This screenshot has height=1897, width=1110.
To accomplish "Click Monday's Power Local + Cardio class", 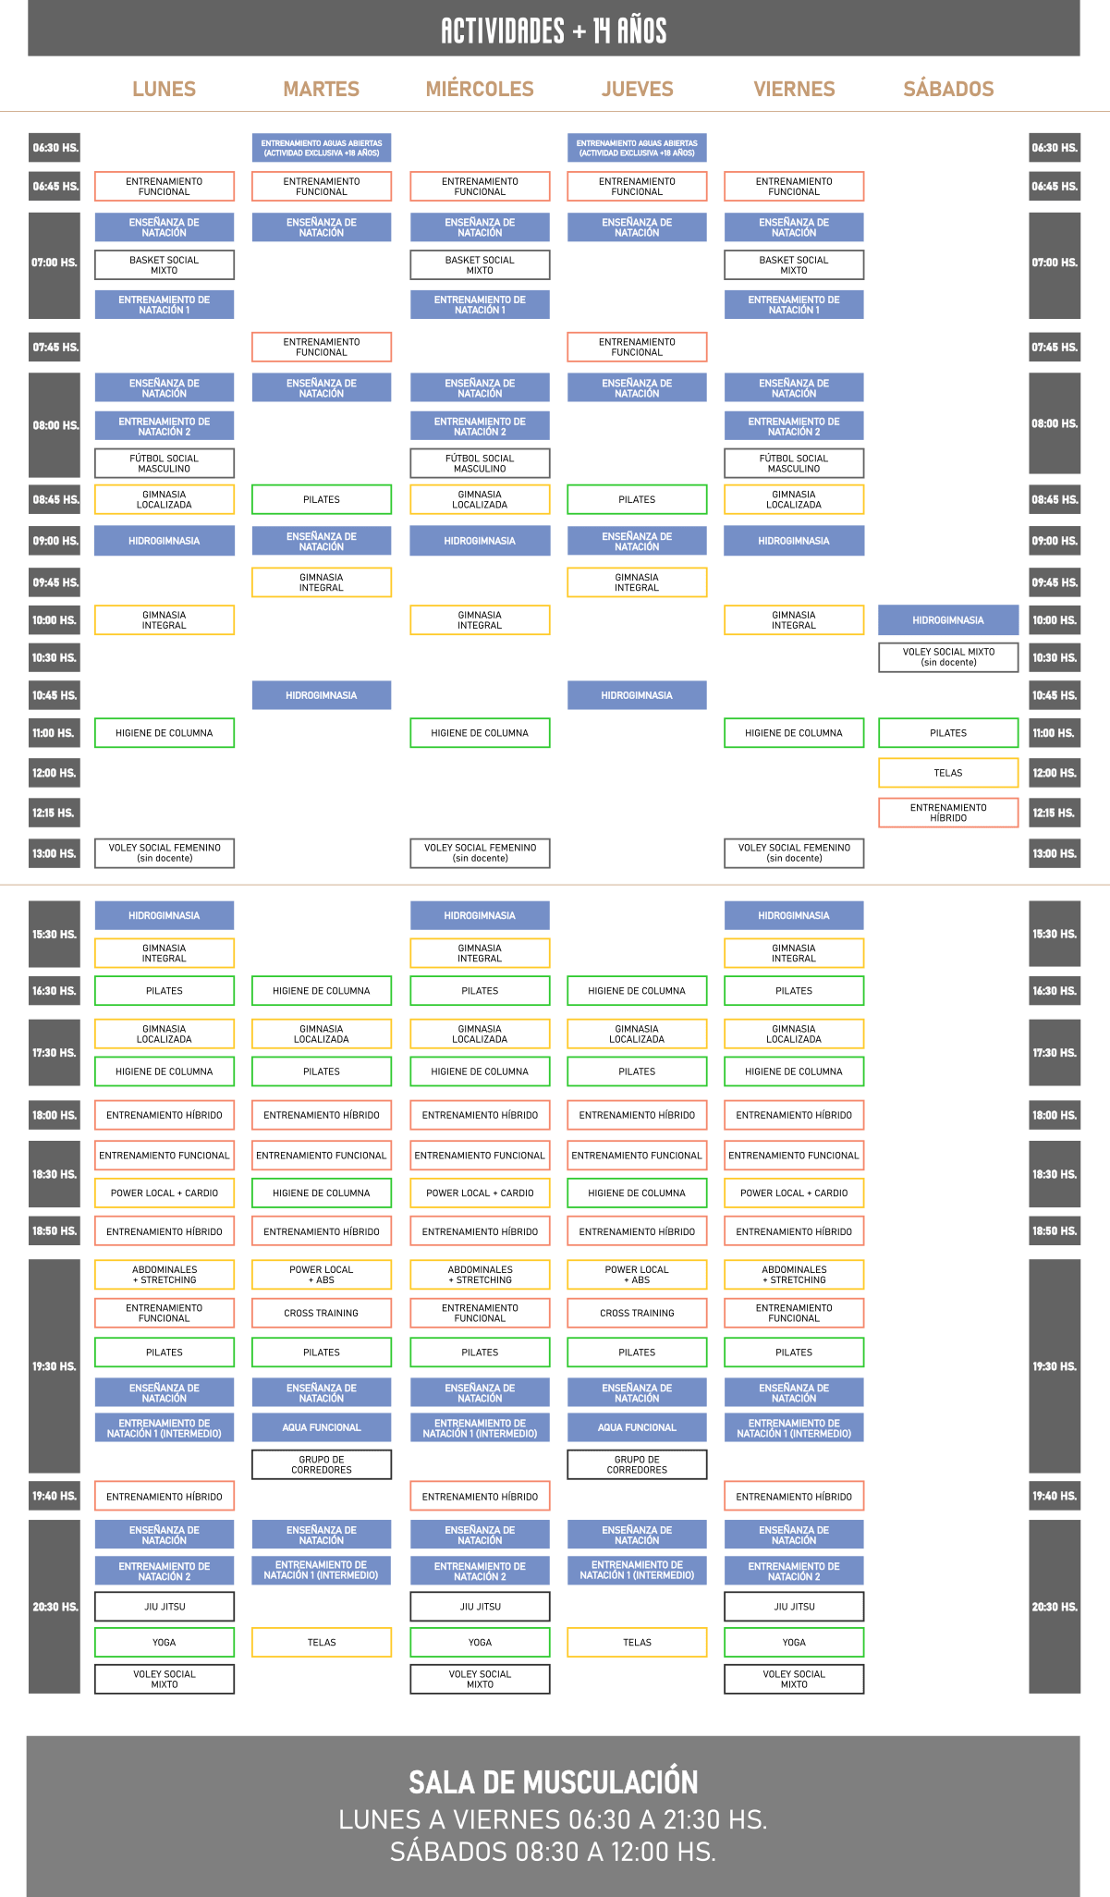I will [x=165, y=1193].
